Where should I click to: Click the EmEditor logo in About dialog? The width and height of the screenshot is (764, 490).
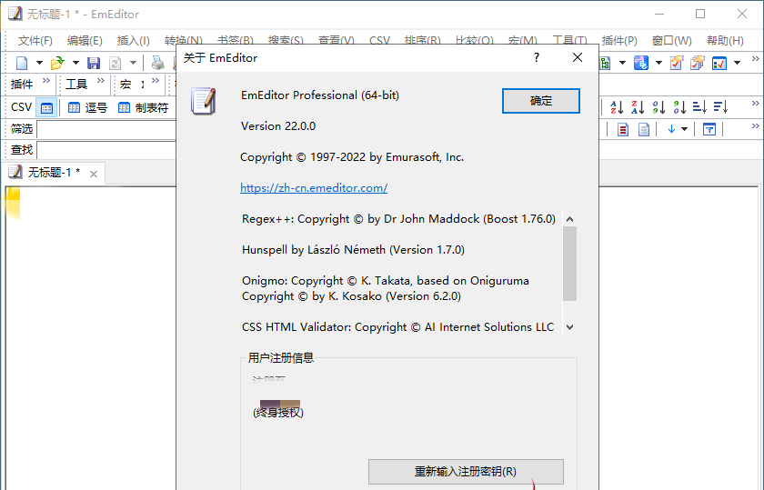203,101
